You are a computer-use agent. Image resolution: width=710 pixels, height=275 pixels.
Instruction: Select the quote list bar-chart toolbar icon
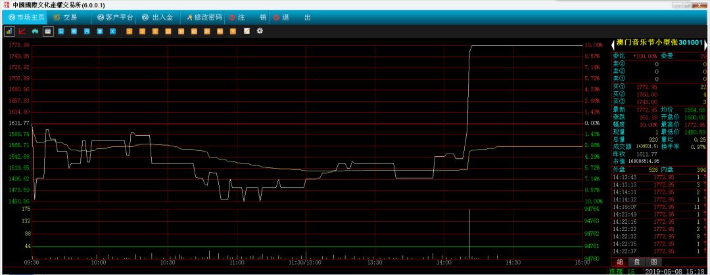tap(9, 32)
